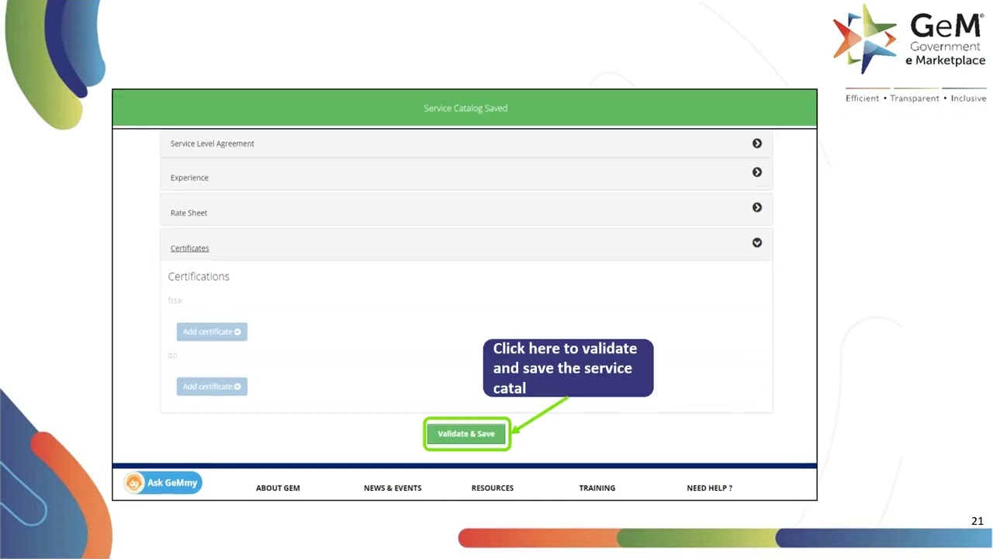
Task: Open the RESOURCES menu
Action: [493, 488]
